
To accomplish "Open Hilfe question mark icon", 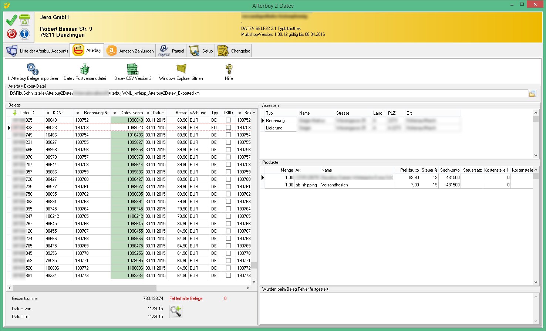I will tap(229, 69).
